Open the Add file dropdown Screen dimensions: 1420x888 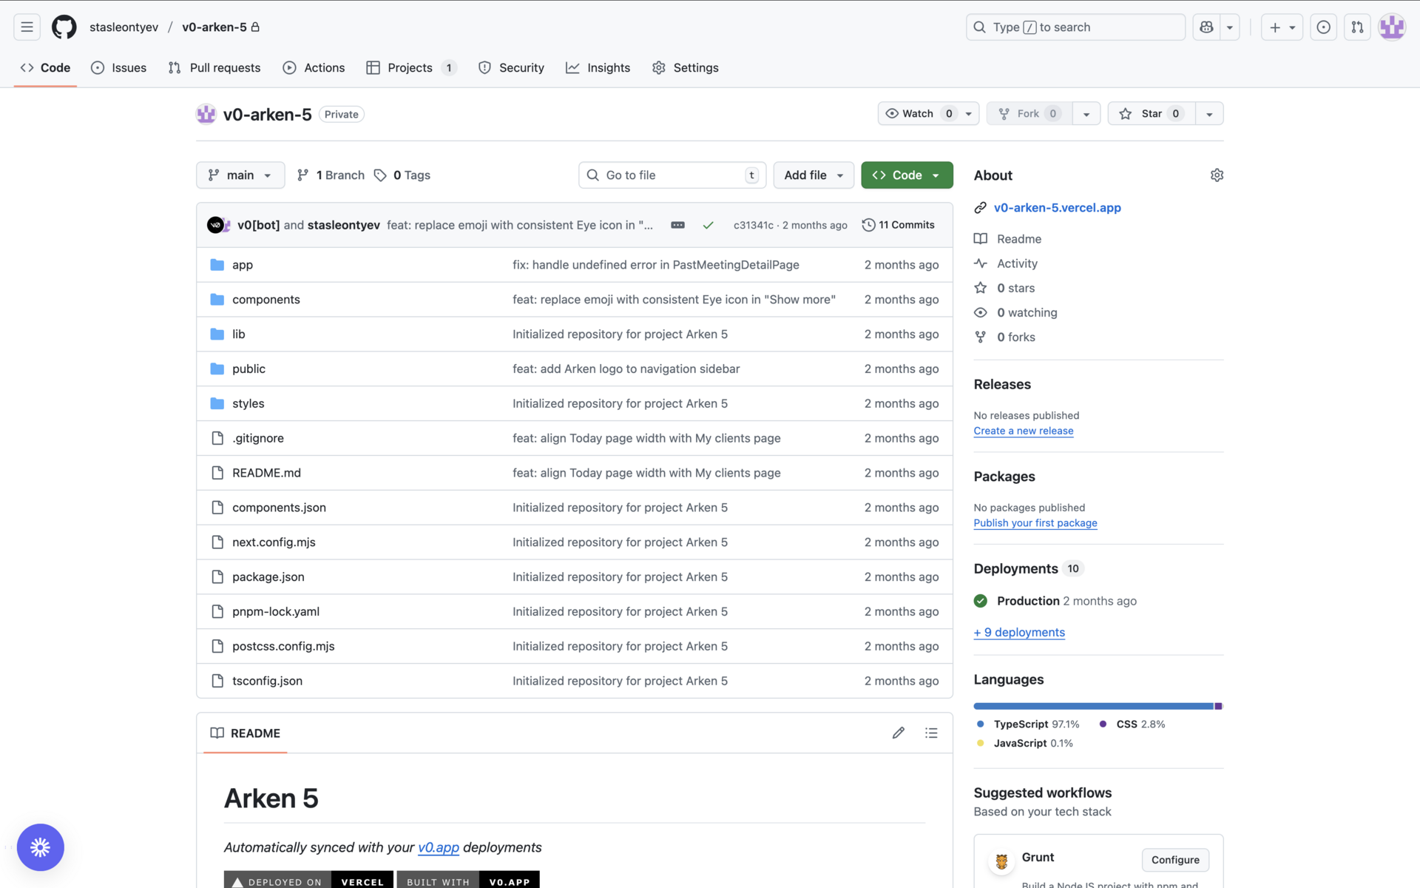click(814, 175)
